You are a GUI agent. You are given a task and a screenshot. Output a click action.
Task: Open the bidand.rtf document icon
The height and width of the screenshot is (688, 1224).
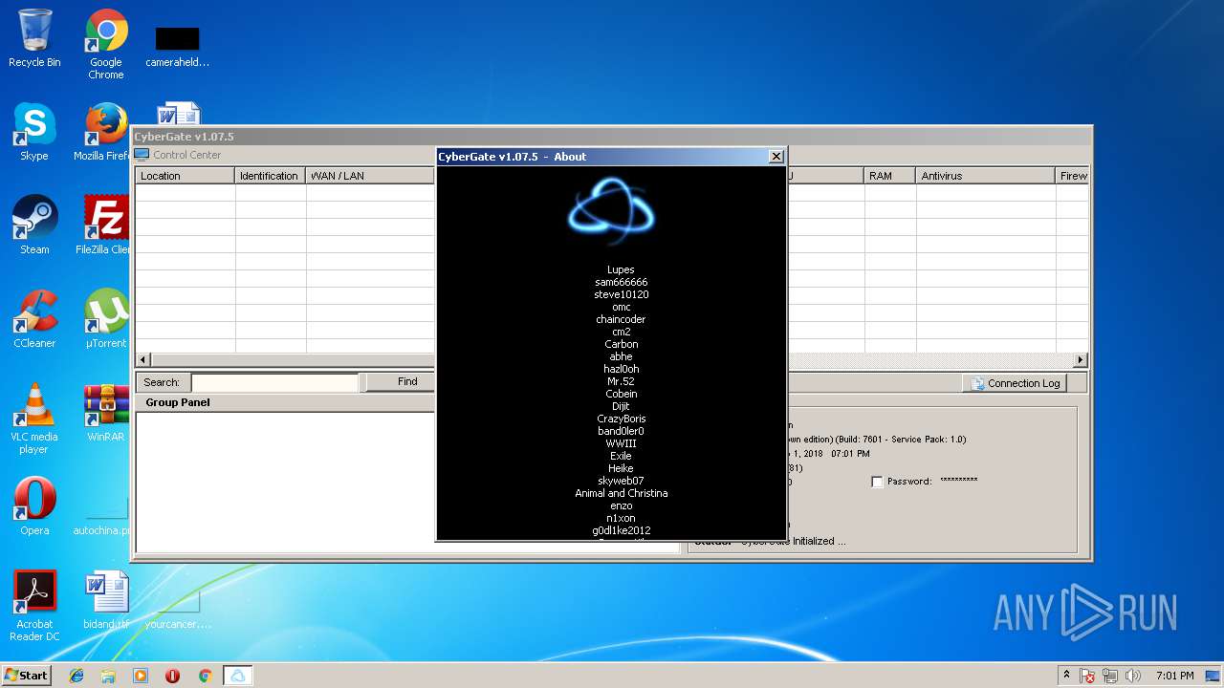105,600
